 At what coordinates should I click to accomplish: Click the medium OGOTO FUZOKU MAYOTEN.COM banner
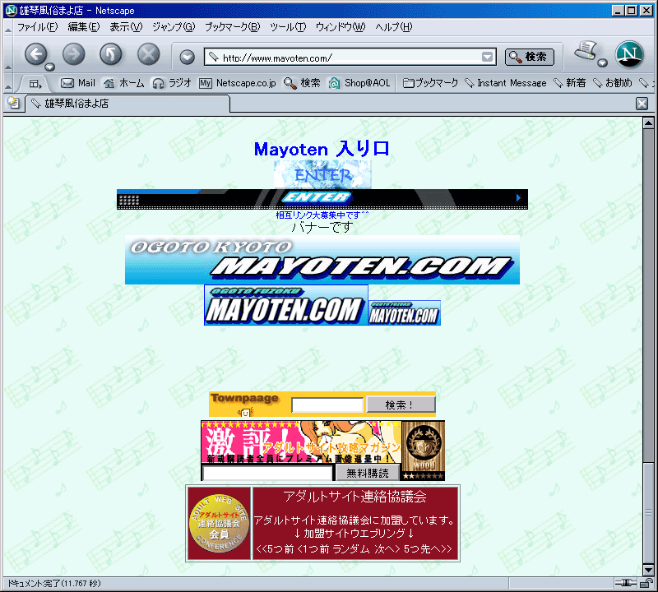(286, 305)
